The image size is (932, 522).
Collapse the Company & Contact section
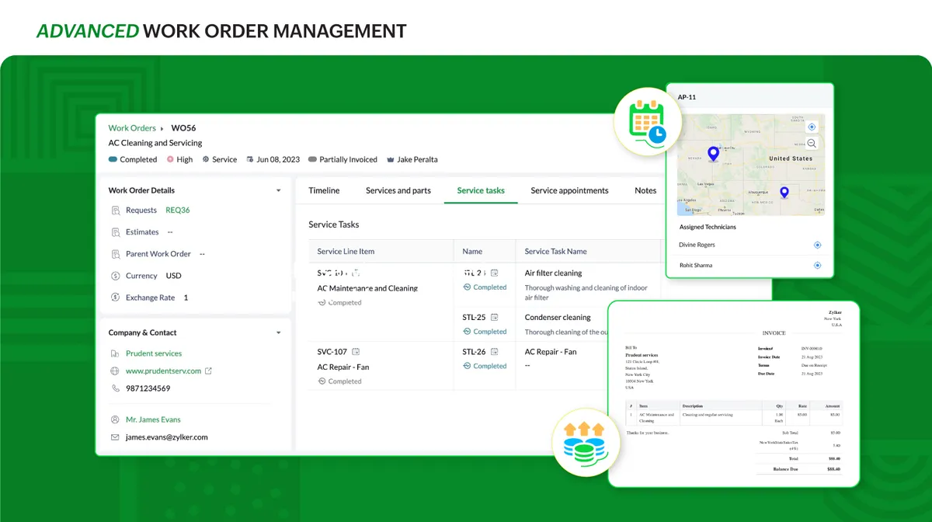279,332
